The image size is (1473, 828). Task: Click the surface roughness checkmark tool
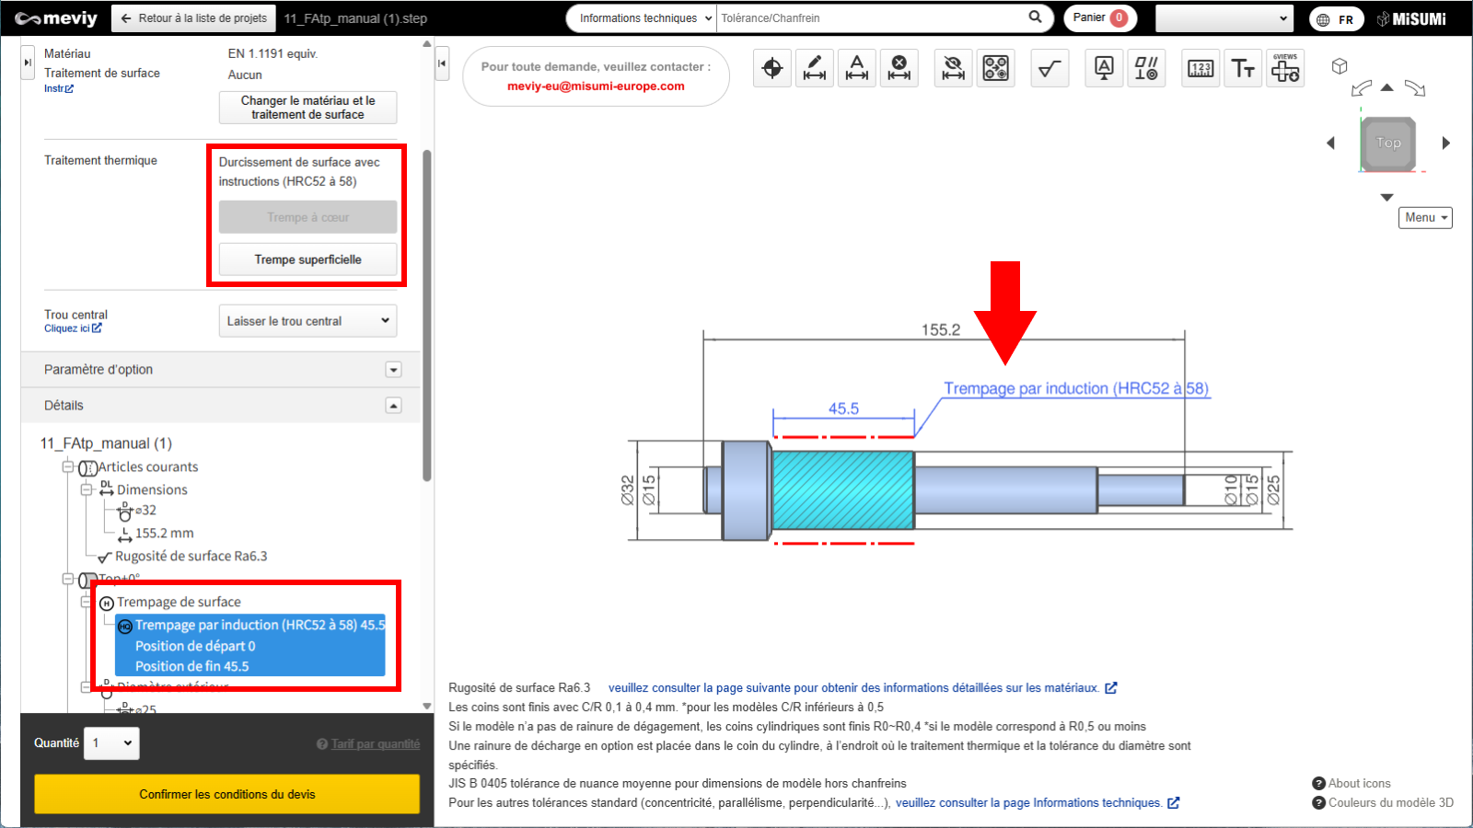pos(1050,68)
